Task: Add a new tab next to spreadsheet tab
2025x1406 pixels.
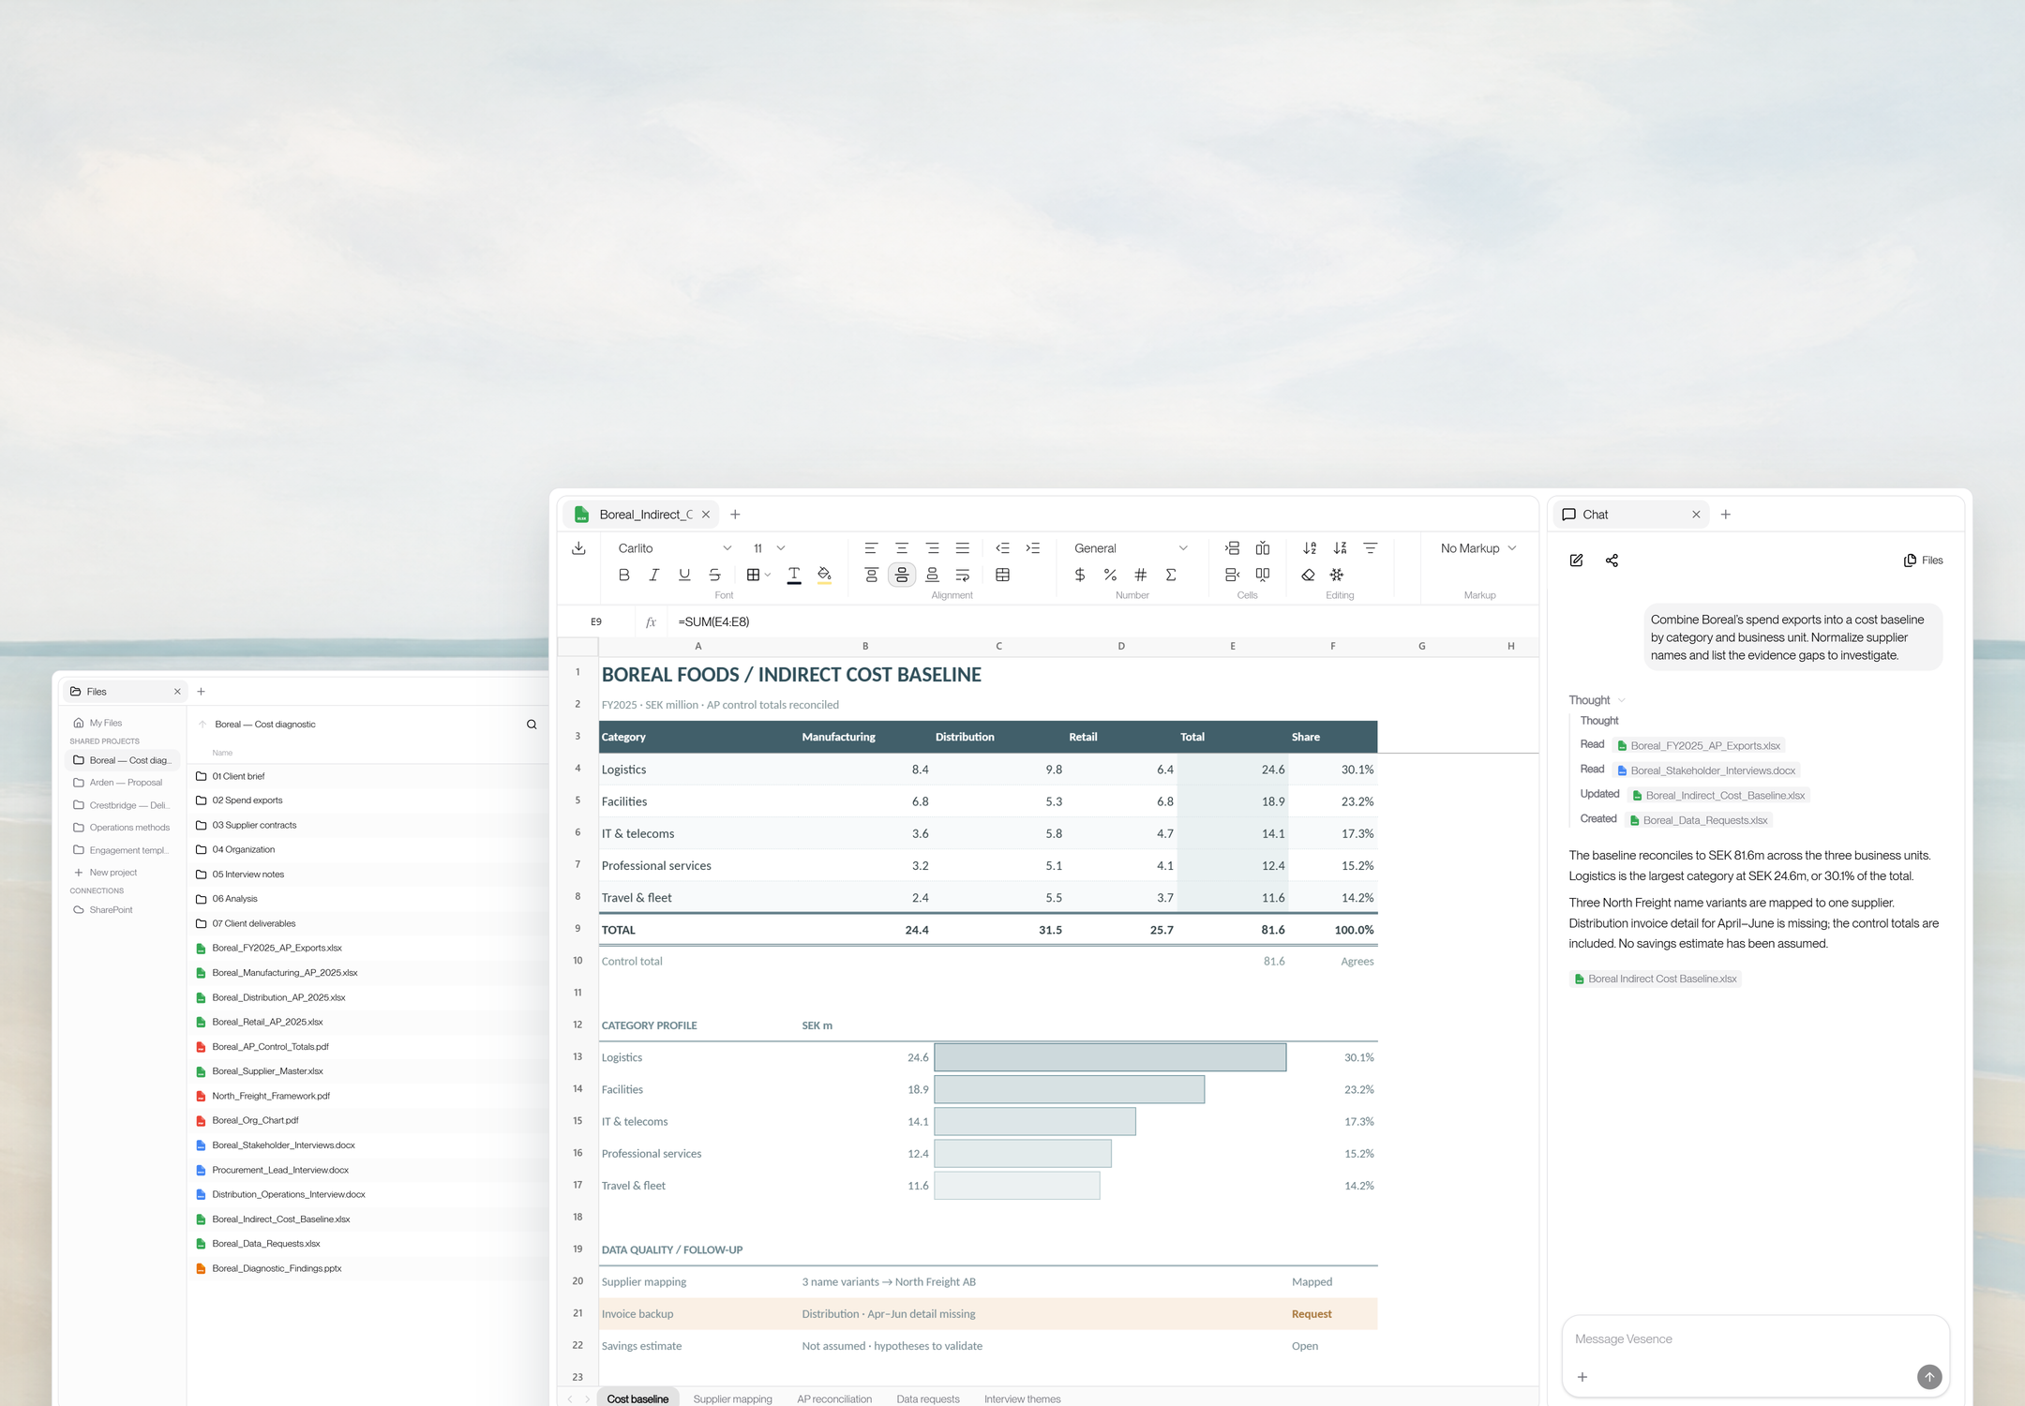Action: (735, 515)
